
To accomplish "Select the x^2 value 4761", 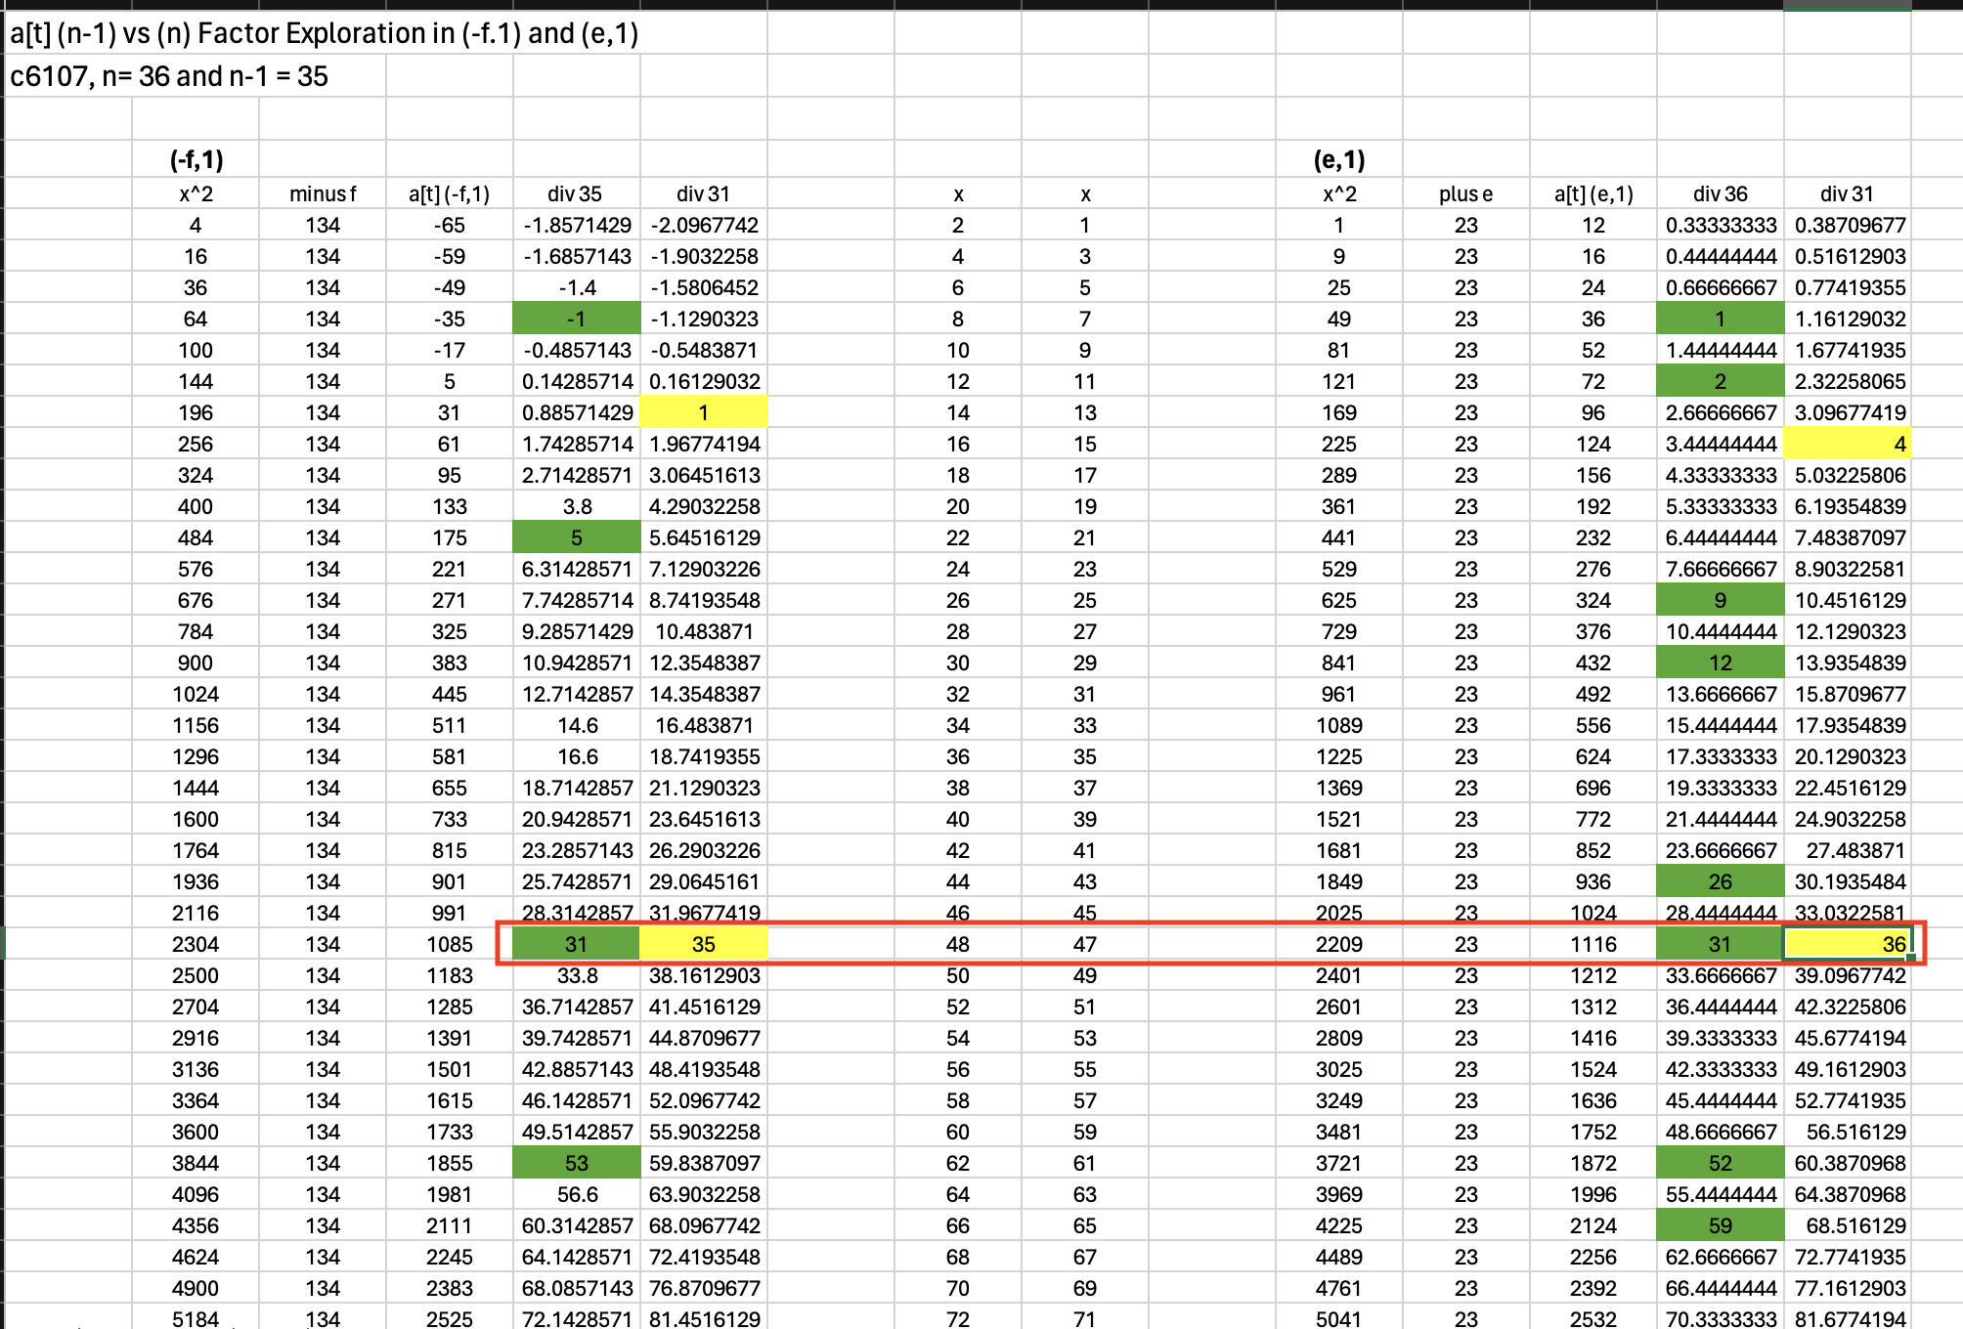I will tap(1339, 1288).
